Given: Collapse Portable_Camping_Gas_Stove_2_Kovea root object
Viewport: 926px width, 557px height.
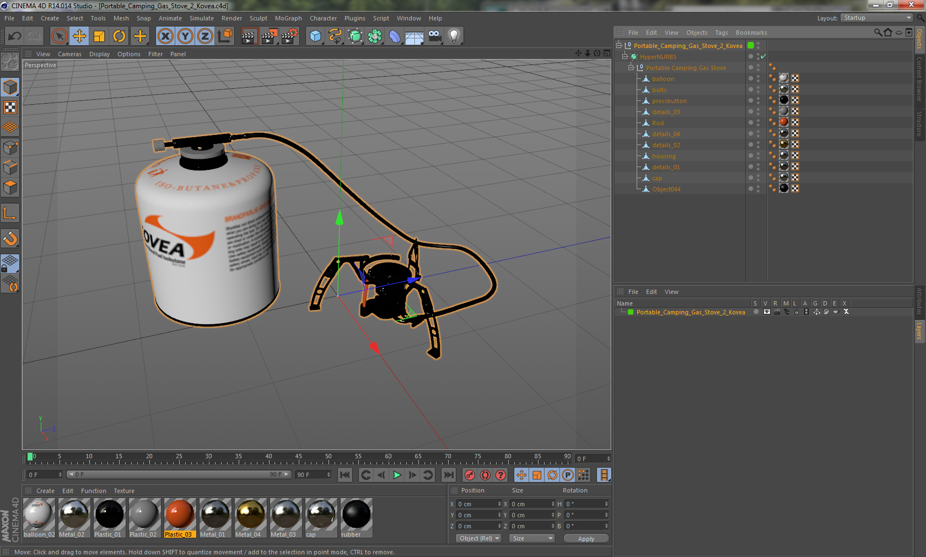Looking at the screenshot, I should [x=619, y=45].
